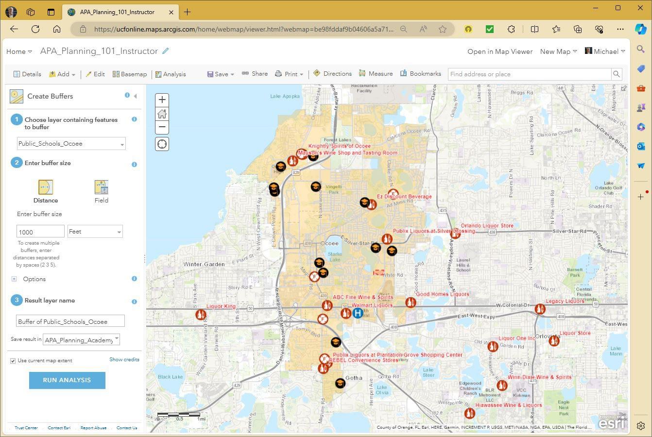
Task: Open the Print dropdown menu
Action: click(289, 74)
